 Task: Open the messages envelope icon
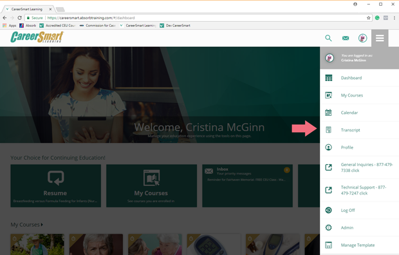346,38
